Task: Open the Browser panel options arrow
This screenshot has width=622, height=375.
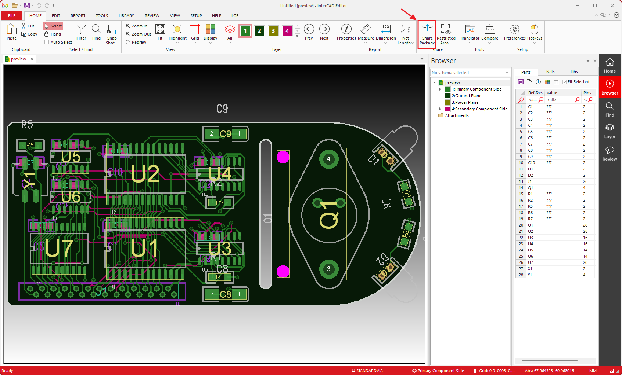Action: (588, 61)
